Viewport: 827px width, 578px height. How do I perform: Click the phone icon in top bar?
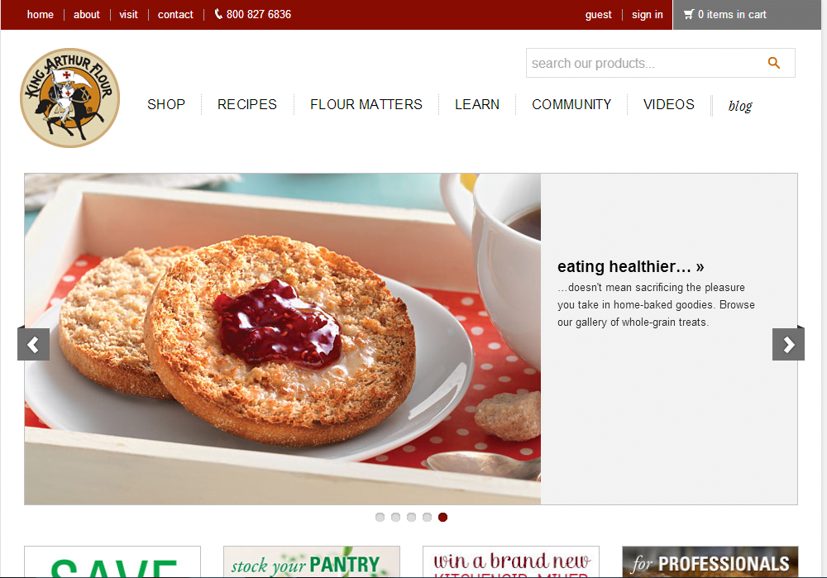click(218, 14)
